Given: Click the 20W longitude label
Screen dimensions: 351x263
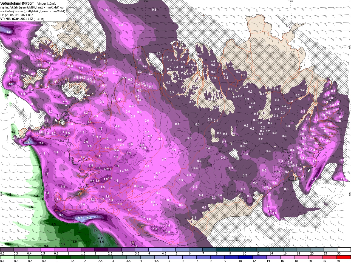Looking at the screenshot, I should 146,1.
